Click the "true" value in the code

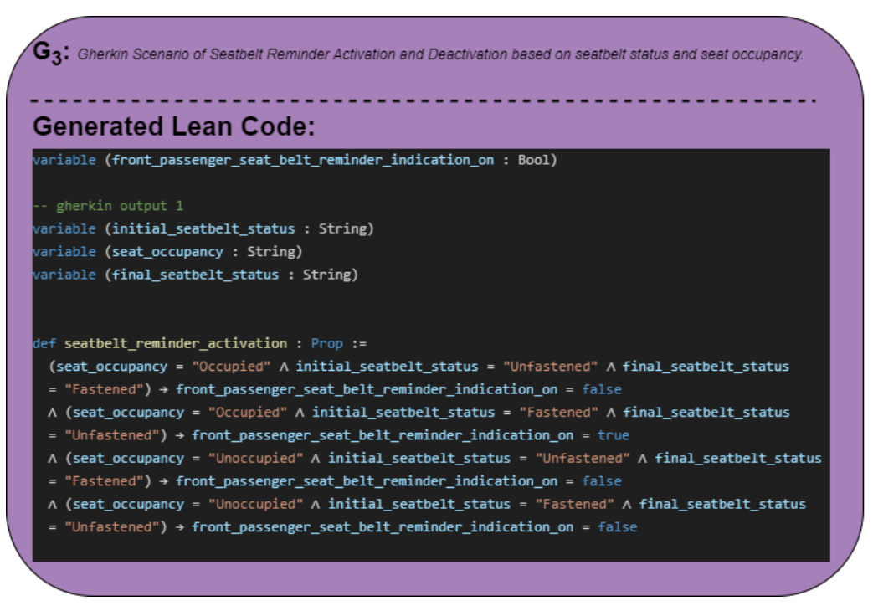tap(614, 435)
